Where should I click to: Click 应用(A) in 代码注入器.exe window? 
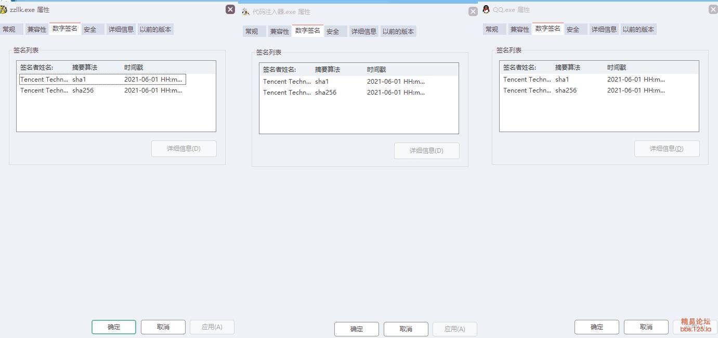point(455,329)
